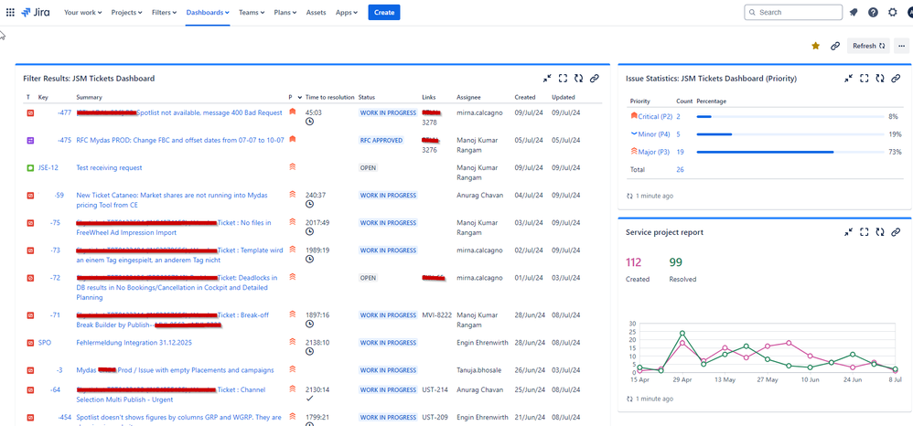Minimize the Service project report gadget
This screenshot has width=913, height=426.
click(849, 231)
